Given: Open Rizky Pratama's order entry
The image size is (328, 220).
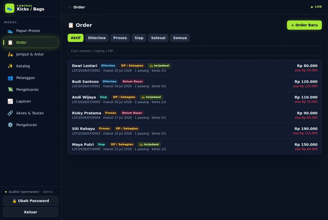Looking at the screenshot, I should coord(194,115).
